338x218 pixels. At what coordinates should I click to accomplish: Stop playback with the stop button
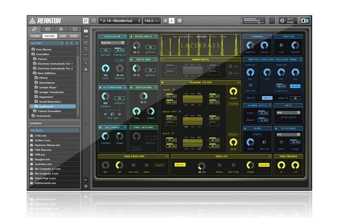click(165, 21)
